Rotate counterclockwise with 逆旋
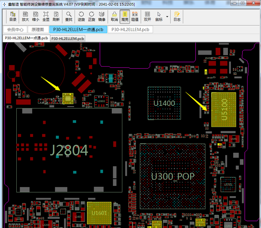This screenshot has height=228, width=261. [81, 16]
